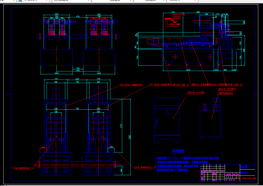Select the '数控系统采用西门子数控系统' text line
Image resolution: width=263 pixels, height=186 pixels.
tap(173, 170)
